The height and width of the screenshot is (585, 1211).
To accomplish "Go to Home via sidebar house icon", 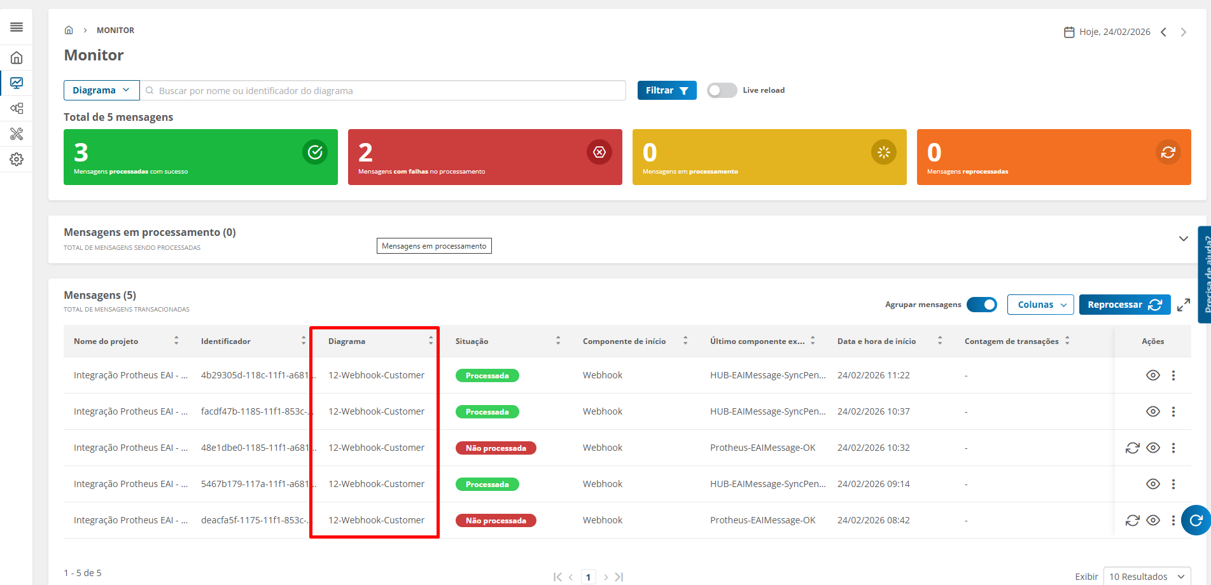I will click(x=17, y=58).
